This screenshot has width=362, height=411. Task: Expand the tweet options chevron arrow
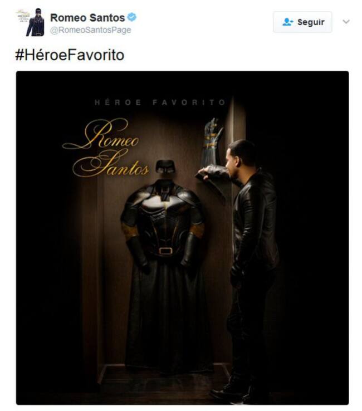[346, 22]
